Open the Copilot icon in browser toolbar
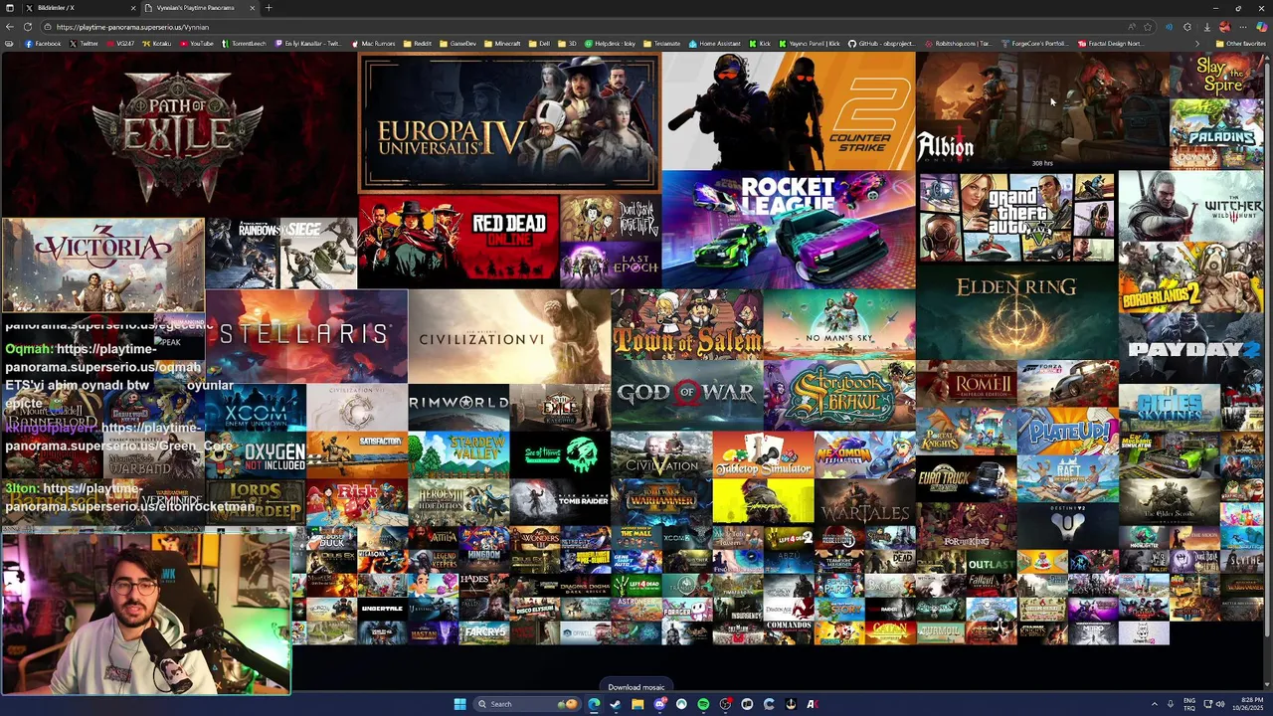Viewport: 1273px width, 716px height. [1262, 27]
